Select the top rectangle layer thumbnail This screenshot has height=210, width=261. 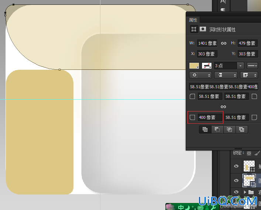[x=249, y=166]
